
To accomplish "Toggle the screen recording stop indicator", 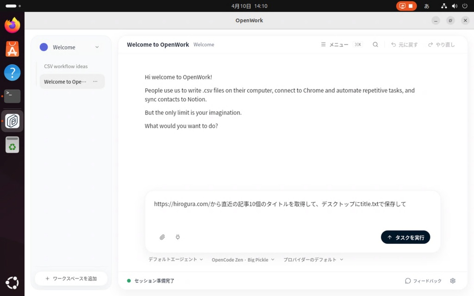I will pyautogui.click(x=406, y=6).
